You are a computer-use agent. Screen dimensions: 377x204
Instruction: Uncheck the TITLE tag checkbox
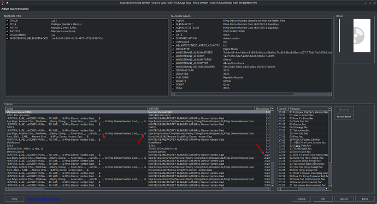pyautogui.click(x=7, y=24)
